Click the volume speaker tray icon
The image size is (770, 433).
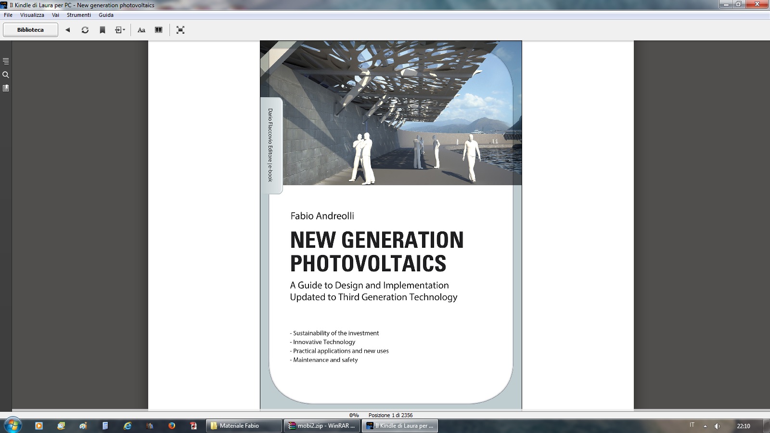click(x=717, y=426)
